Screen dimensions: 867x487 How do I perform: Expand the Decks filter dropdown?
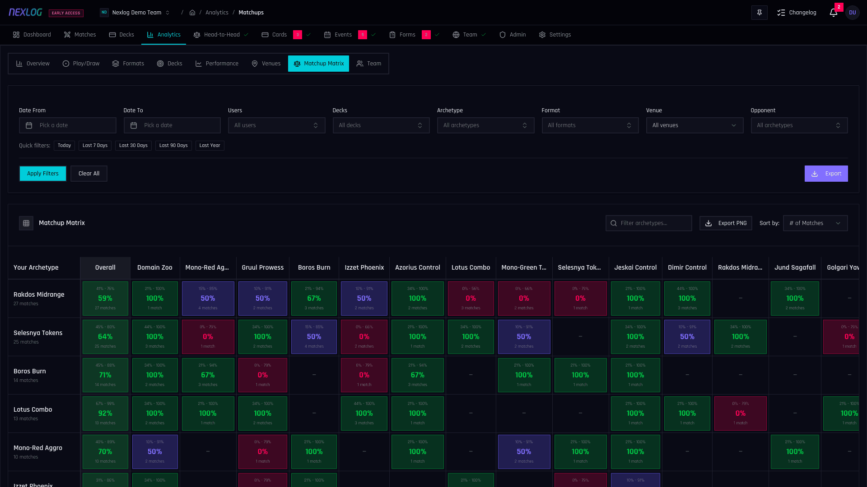point(381,125)
